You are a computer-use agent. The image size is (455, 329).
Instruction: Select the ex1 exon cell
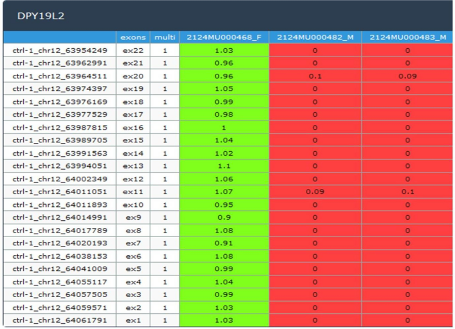(x=133, y=320)
